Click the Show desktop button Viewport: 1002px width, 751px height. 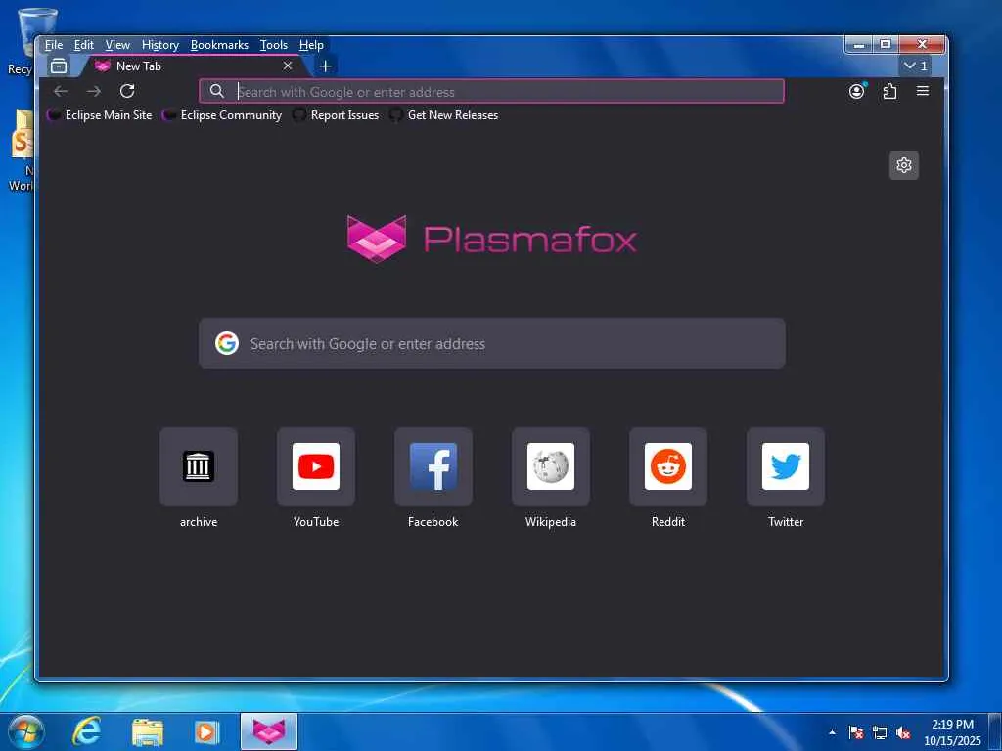[x=995, y=731]
